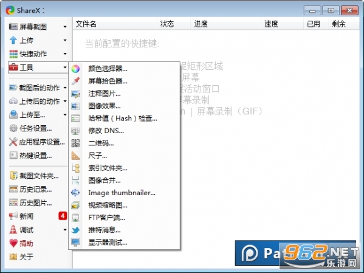This screenshot has height=273, width=364.
Task: Click the 任务设置 gear icon
Action: pos(13,128)
